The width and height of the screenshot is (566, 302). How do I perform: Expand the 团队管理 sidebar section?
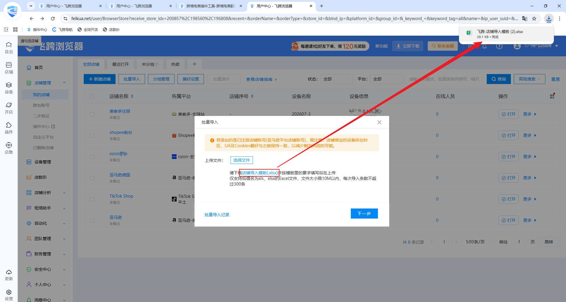click(x=64, y=239)
